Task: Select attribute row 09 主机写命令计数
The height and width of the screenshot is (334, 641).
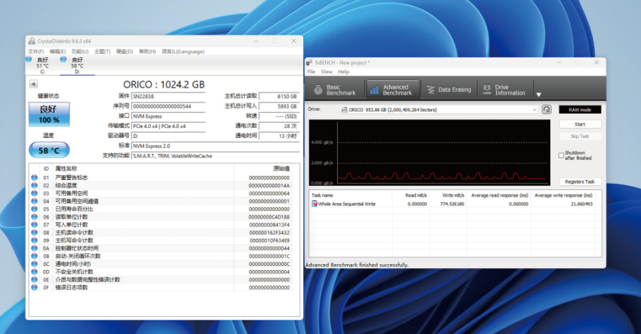Action: tap(161, 241)
